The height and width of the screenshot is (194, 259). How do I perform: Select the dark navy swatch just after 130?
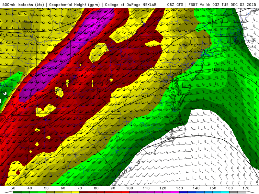184,192
